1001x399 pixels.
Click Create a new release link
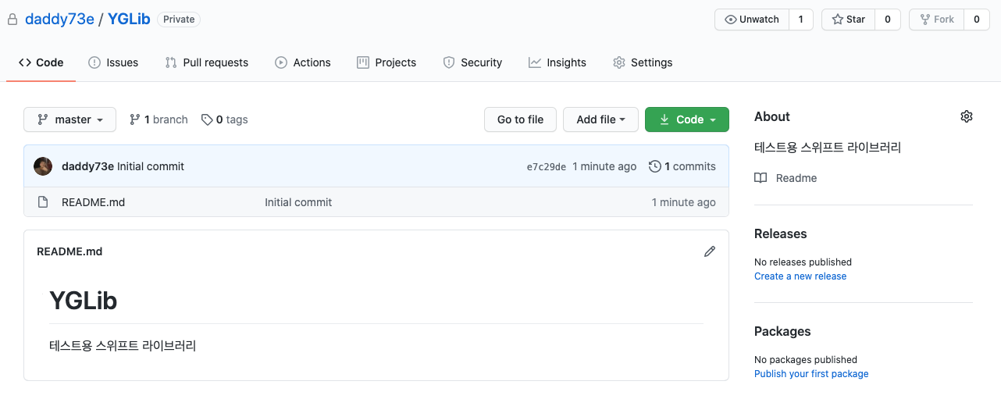[x=800, y=276]
